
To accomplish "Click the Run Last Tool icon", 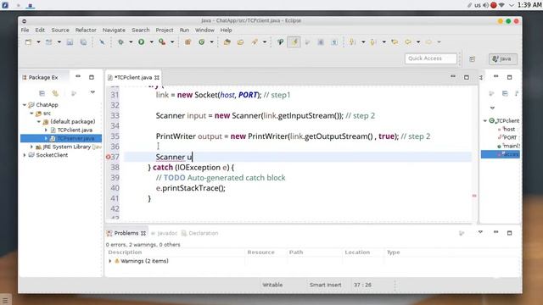I will pos(162,42).
